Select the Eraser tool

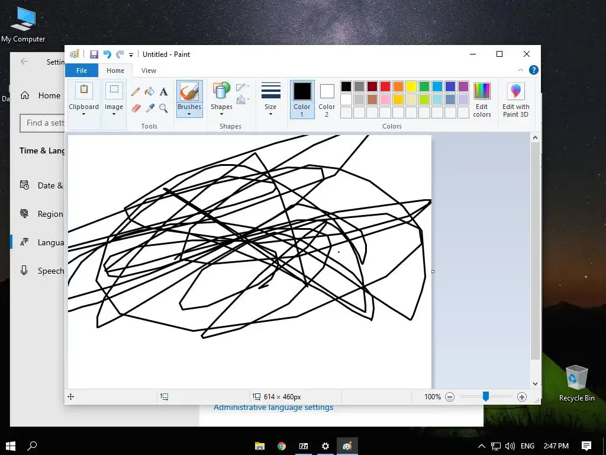pyautogui.click(x=136, y=108)
